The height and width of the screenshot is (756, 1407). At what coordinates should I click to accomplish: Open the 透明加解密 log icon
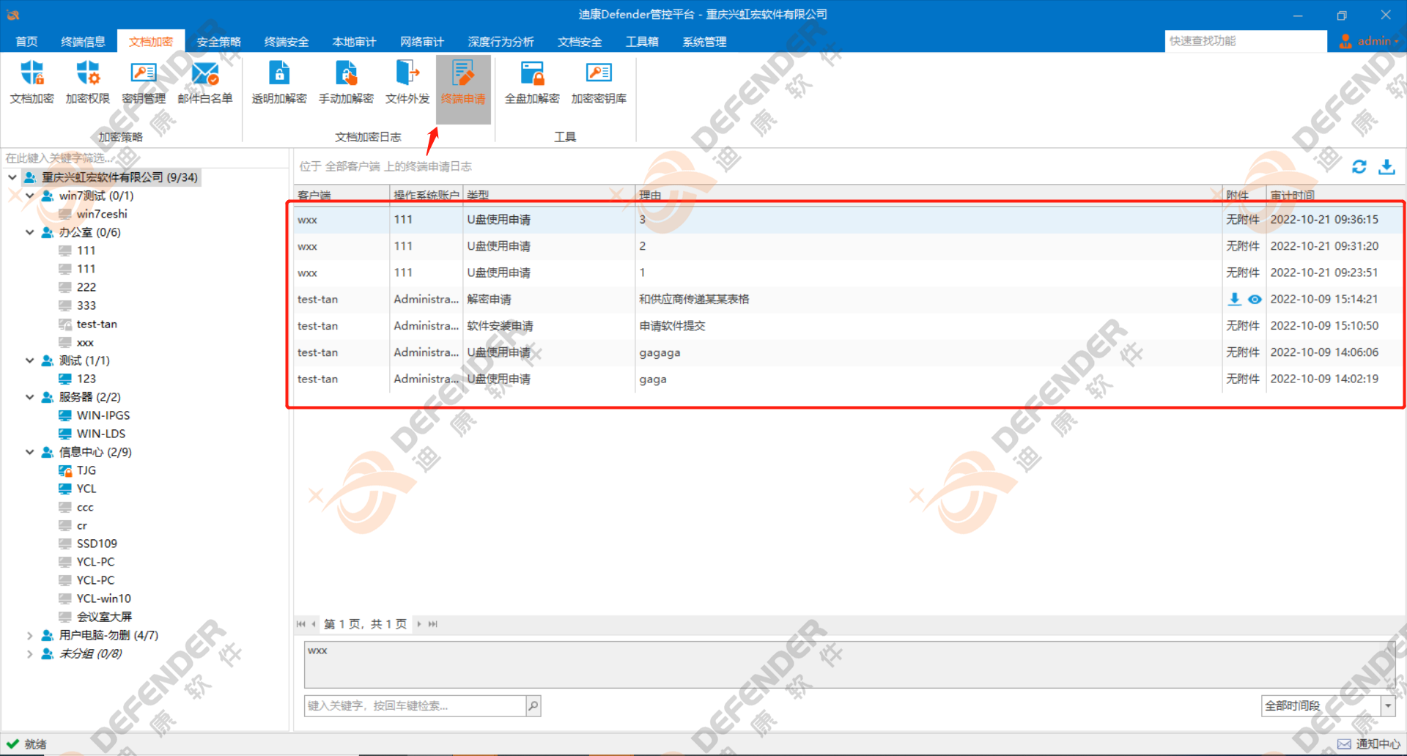(x=279, y=82)
